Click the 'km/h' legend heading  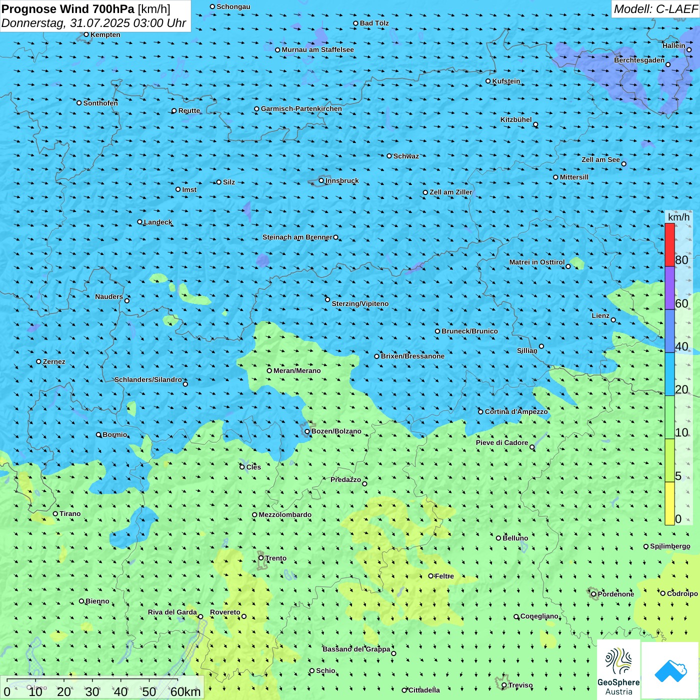point(678,217)
